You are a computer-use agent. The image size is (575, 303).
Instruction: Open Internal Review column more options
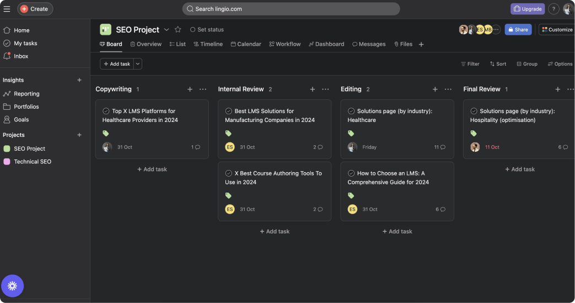[325, 89]
